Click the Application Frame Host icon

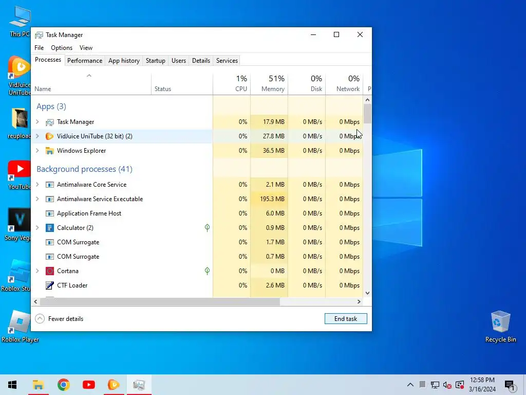(x=50, y=213)
